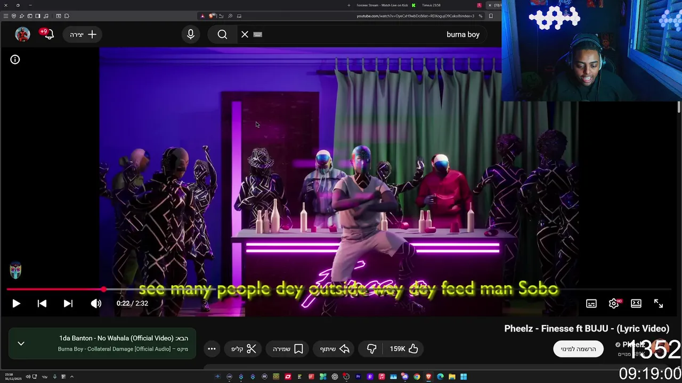Open the YouTube account avatar menu
This screenshot has height=383, width=682.
coord(22,35)
